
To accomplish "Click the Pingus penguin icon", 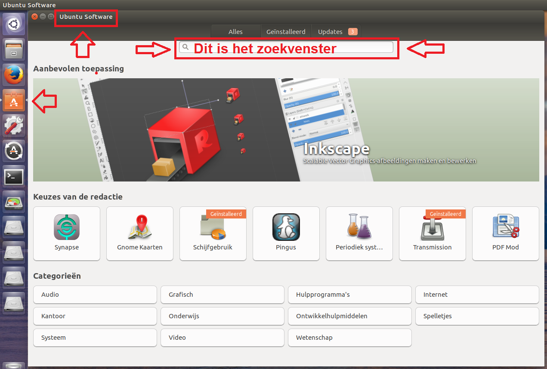I will 286,227.
